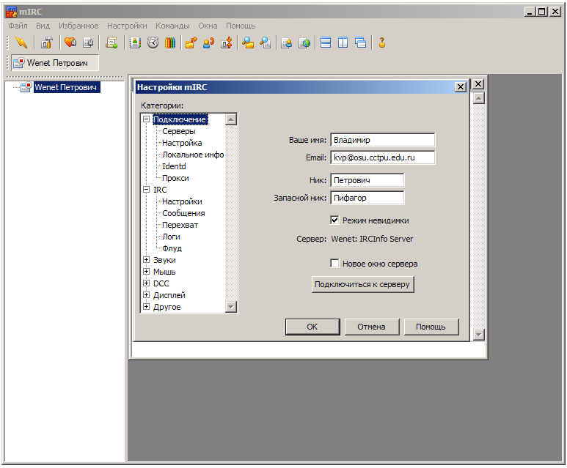Open Options via the hammer toolbar icon

click(x=46, y=42)
